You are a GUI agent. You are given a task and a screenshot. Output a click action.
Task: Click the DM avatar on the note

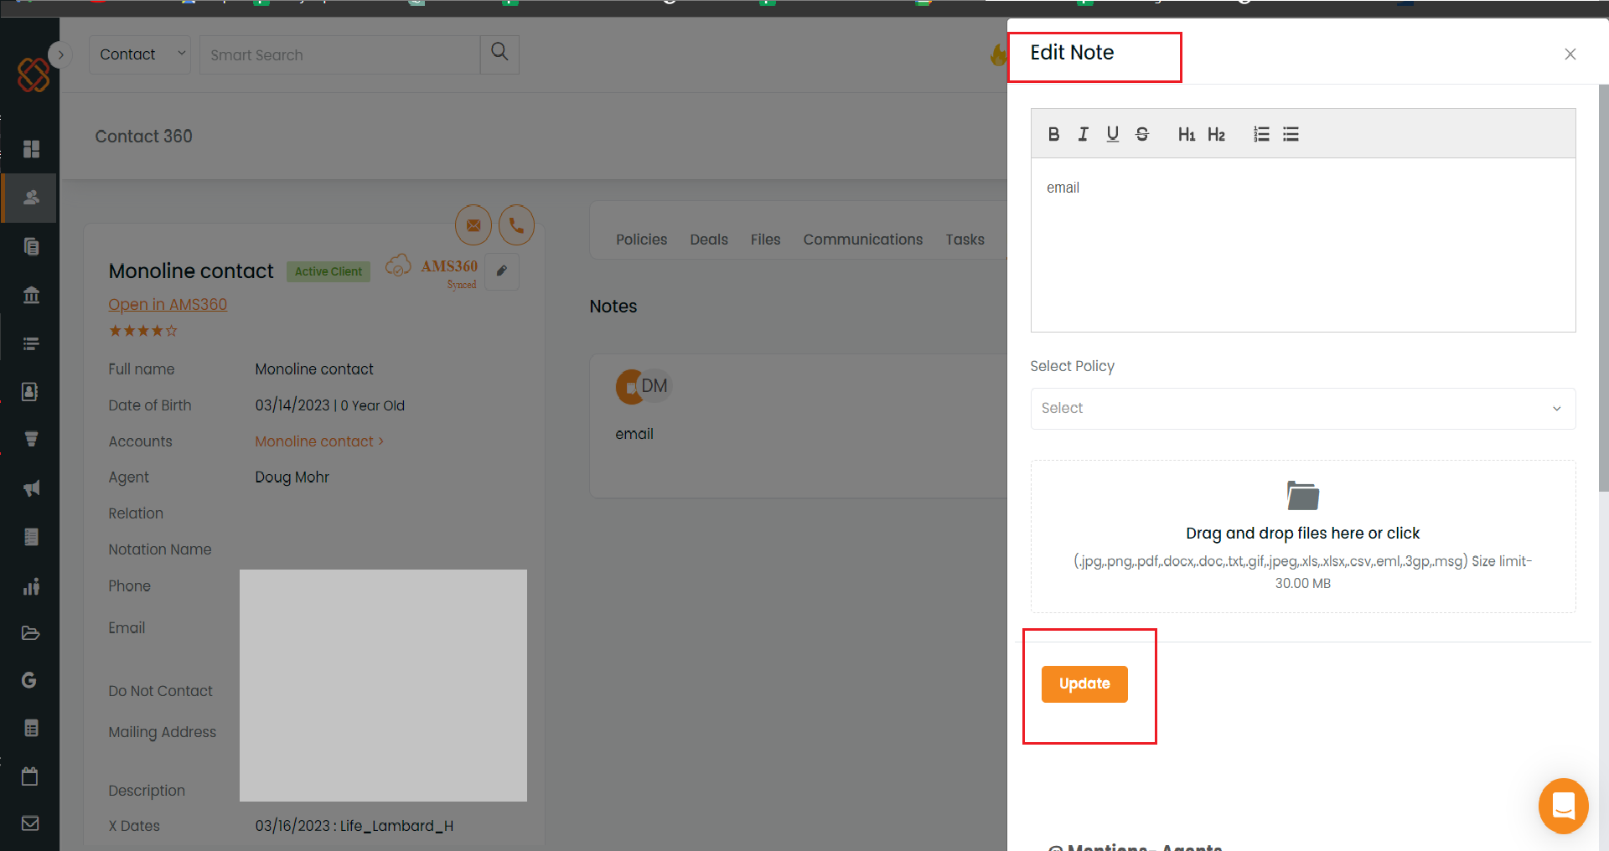(x=654, y=386)
